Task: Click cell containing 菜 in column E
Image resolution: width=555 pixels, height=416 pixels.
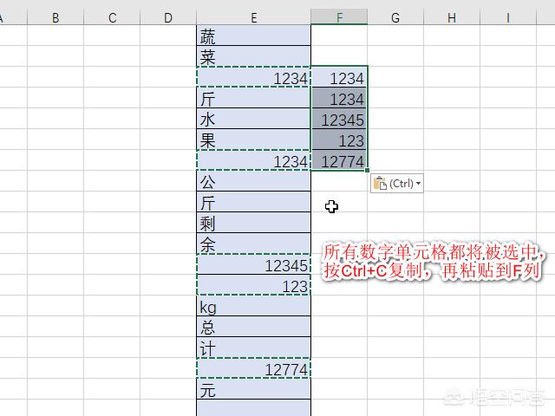Action: pos(254,55)
